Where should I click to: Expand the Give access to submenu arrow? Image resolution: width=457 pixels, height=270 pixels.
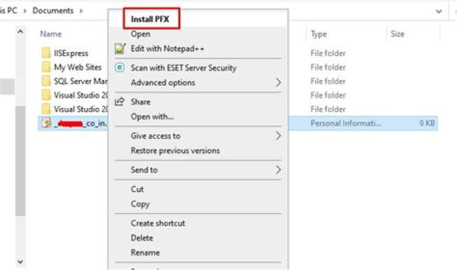(278, 136)
